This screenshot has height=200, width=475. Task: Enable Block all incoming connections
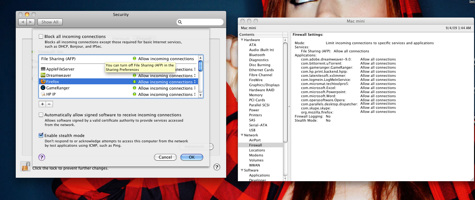[41, 36]
